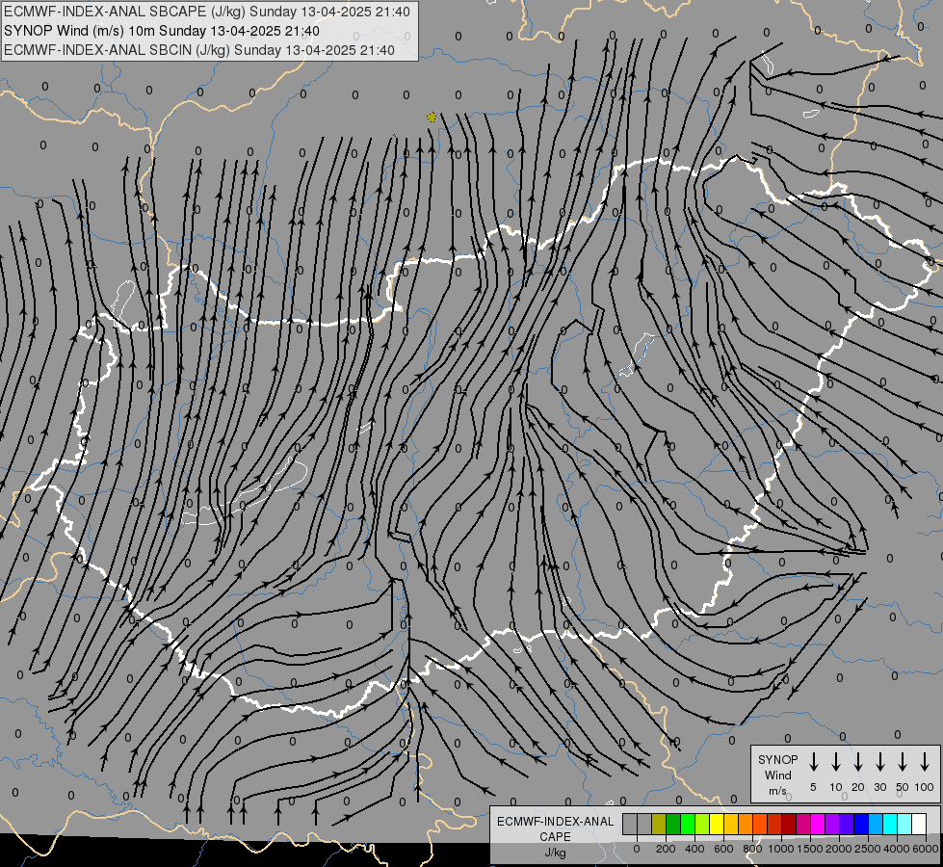Click the '10' speed label in wind legend
This screenshot has height=867, width=943.
pos(836,787)
